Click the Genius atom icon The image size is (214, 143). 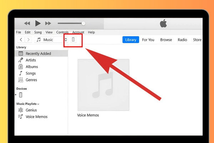tap(21, 110)
